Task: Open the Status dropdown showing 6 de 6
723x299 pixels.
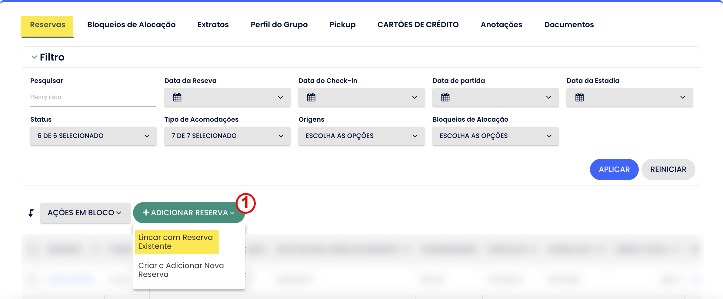Action: click(x=93, y=136)
